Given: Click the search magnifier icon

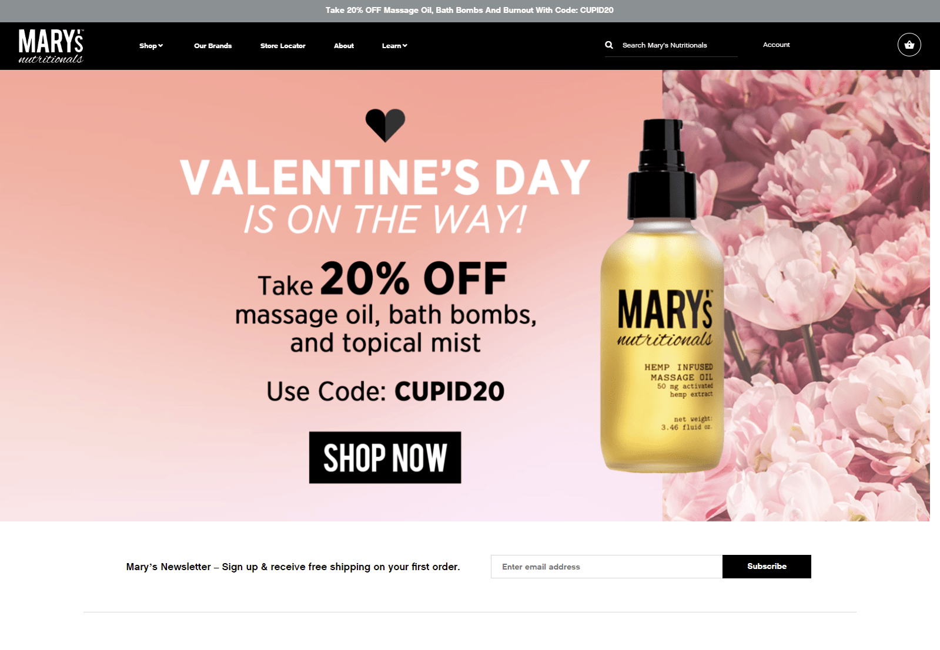Looking at the screenshot, I should tap(609, 45).
